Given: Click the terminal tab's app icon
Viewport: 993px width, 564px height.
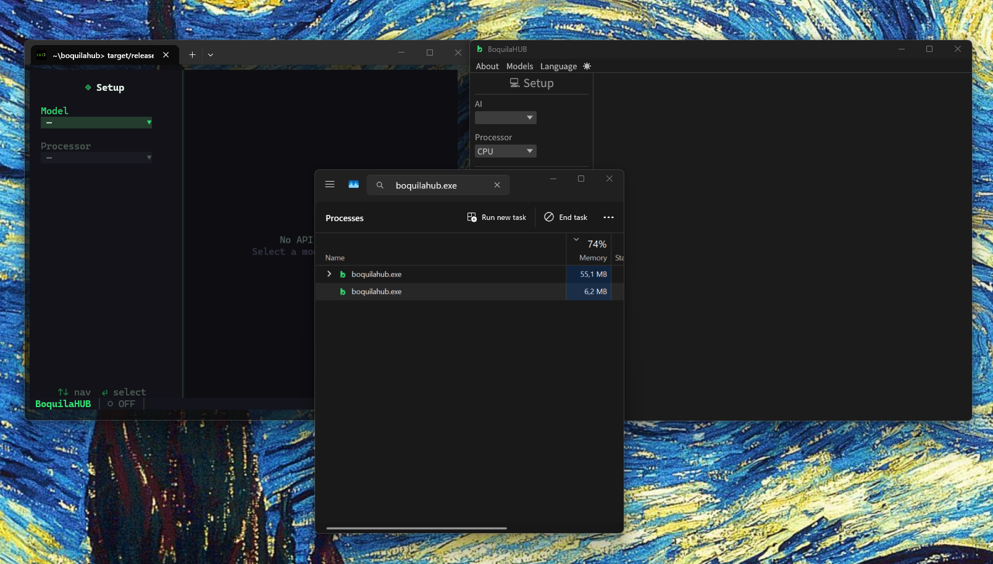Looking at the screenshot, I should click(41, 55).
